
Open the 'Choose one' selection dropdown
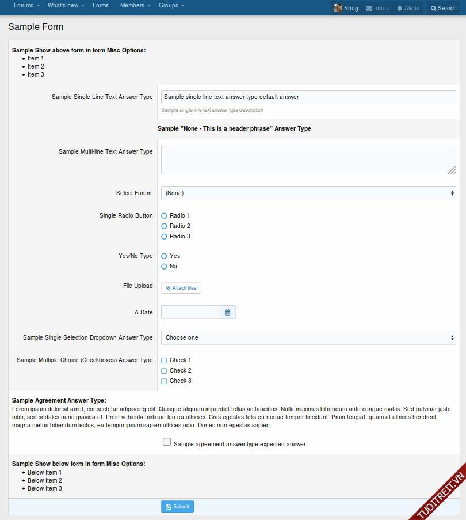(308, 338)
